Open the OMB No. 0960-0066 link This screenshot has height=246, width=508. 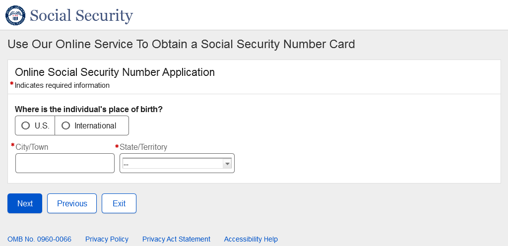pos(39,239)
